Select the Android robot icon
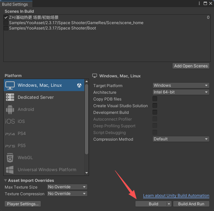Screen dimensions: 214x211 point(10,110)
